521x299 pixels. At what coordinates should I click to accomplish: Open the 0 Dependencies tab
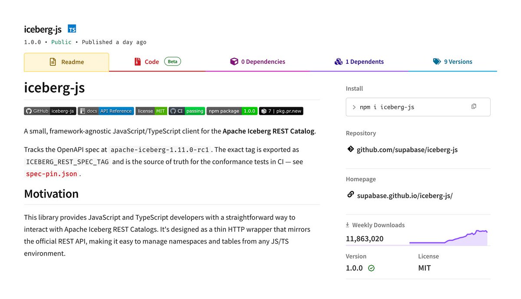point(257,62)
